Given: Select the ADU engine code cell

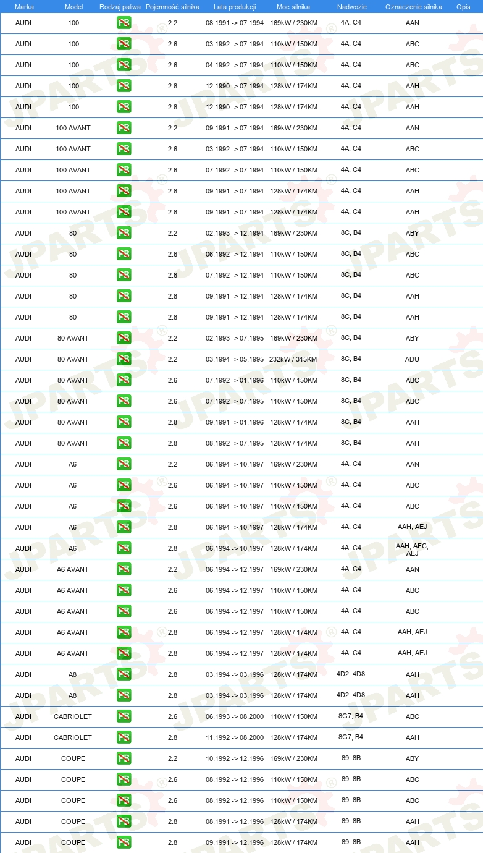Looking at the screenshot, I should (x=412, y=360).
